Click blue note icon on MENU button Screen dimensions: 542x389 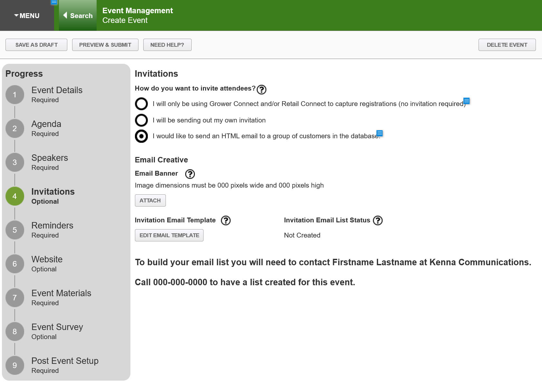point(54,2)
